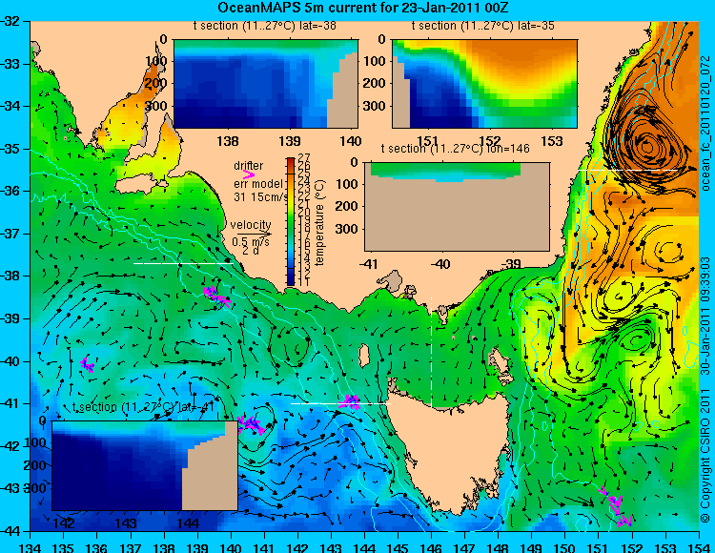Click the '300' depth tick of the lon=146 section
The image size is (715, 553).
point(348,229)
